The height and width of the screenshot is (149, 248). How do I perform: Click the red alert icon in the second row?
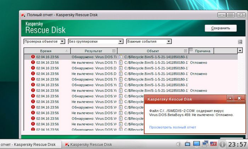click(33, 62)
